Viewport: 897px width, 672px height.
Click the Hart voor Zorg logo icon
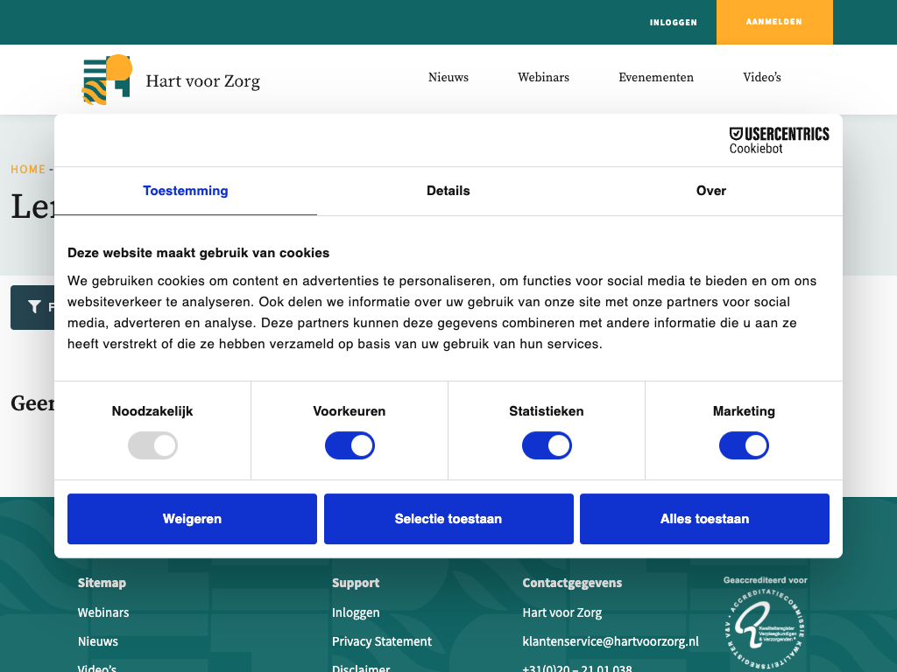click(107, 80)
